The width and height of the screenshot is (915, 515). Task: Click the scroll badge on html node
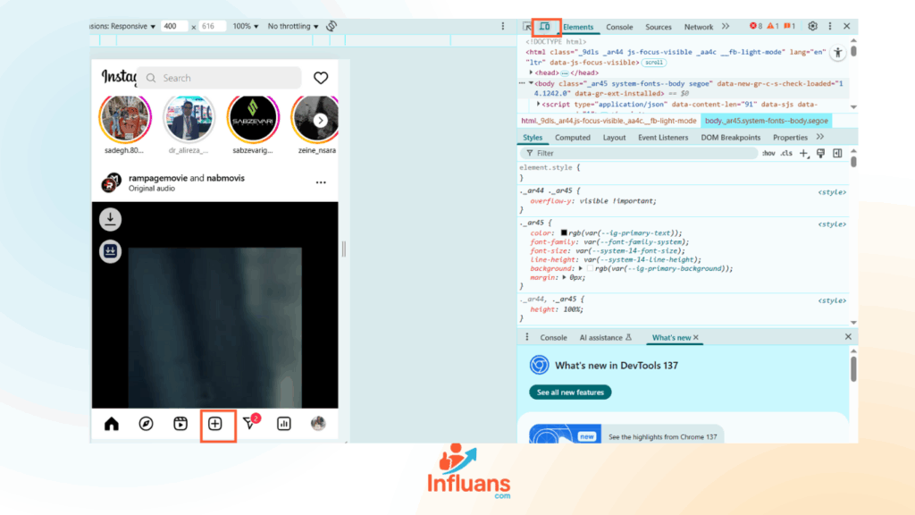click(653, 63)
